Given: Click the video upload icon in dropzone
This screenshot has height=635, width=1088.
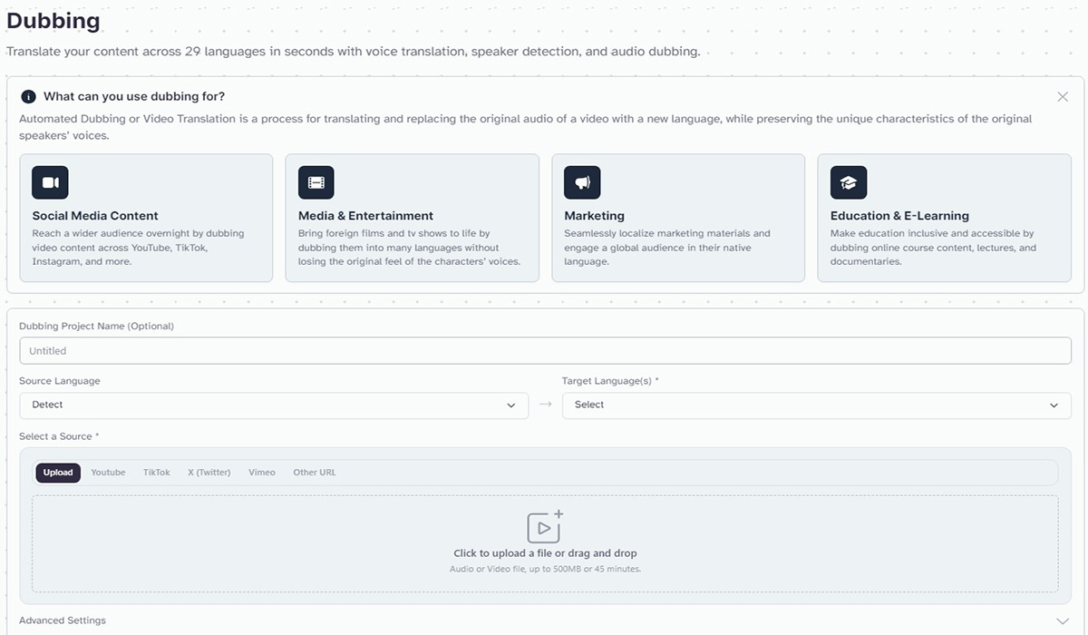Looking at the screenshot, I should [544, 526].
